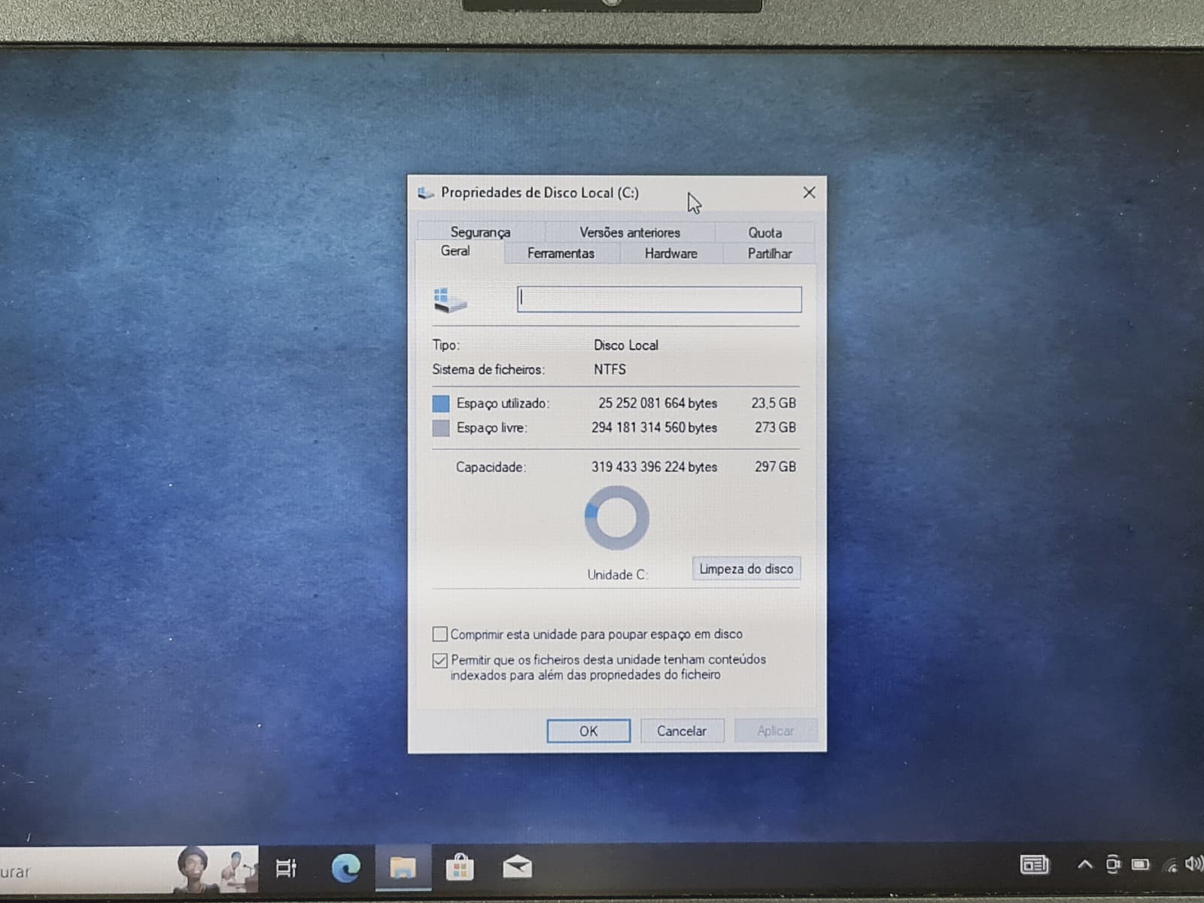Click the NTFS file system value

(610, 369)
